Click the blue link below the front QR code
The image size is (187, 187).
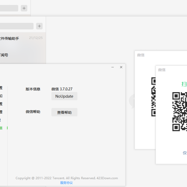[x=185, y=153]
